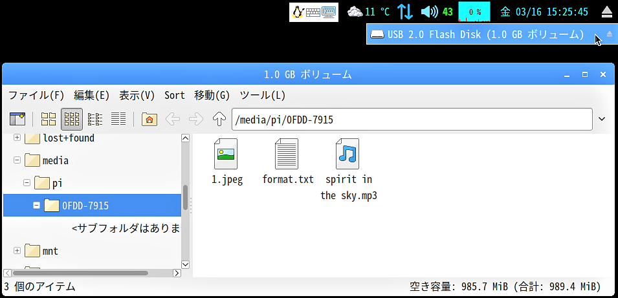Go forward to the next folder
This screenshot has width=618, height=298.
196,118
